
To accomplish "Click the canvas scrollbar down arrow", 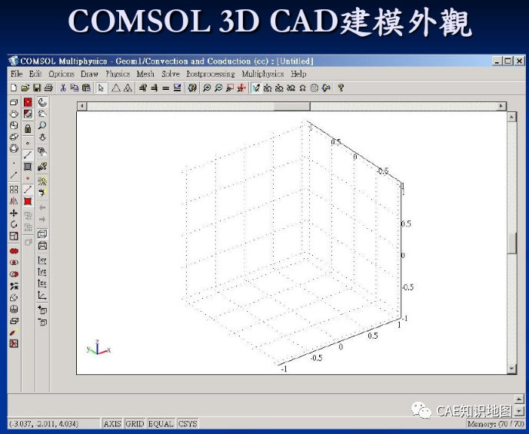I will pos(512,369).
